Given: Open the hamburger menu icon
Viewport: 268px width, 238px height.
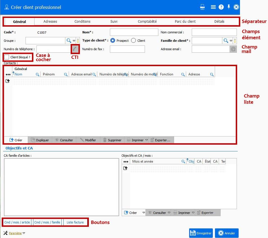Looking at the screenshot, I should [213, 7].
